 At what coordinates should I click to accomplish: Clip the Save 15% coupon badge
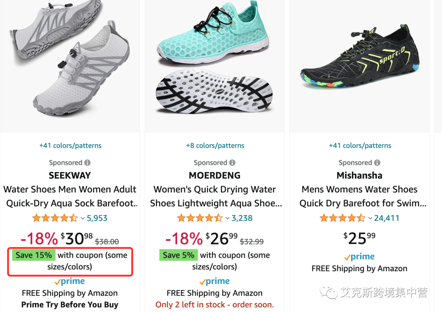tap(34, 255)
